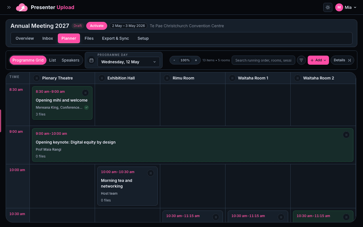
Task: Click the Rimu Room 10:30 session drag handle
Action: coord(216,217)
